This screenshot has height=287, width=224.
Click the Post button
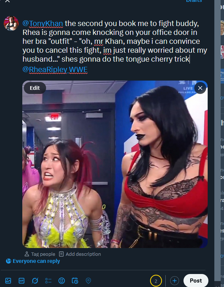[196, 281]
